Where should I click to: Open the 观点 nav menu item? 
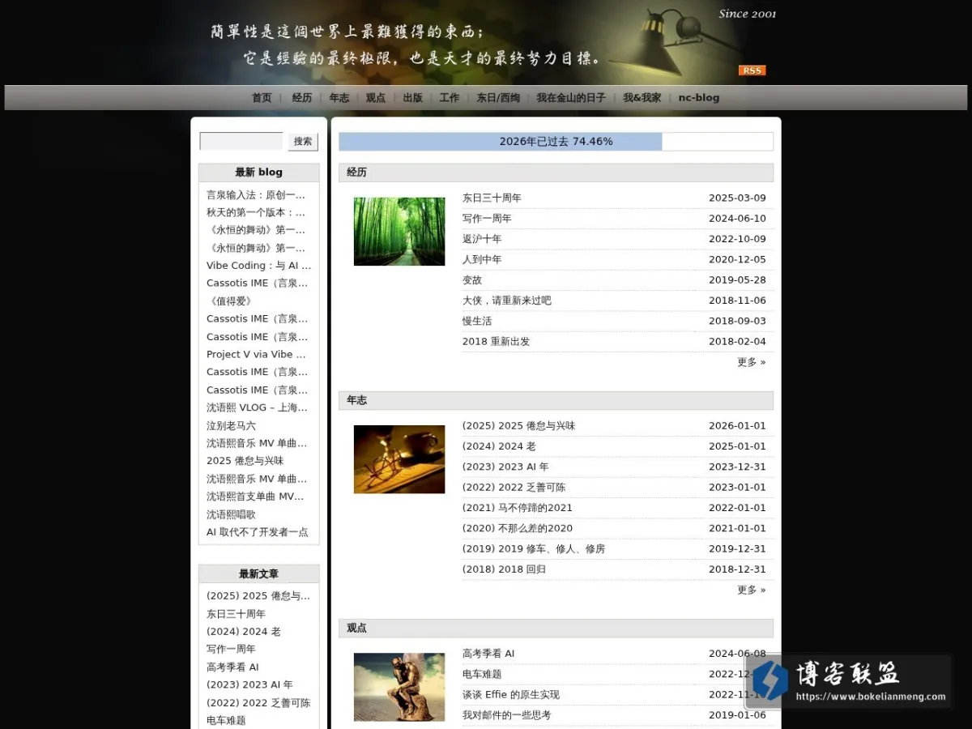(376, 97)
